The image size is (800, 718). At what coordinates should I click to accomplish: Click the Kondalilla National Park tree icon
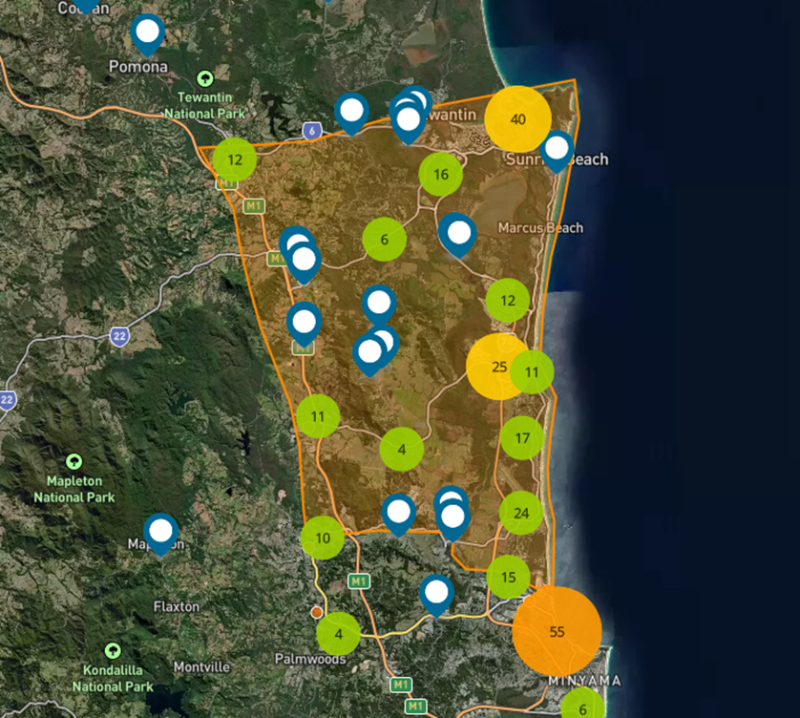[x=113, y=650]
